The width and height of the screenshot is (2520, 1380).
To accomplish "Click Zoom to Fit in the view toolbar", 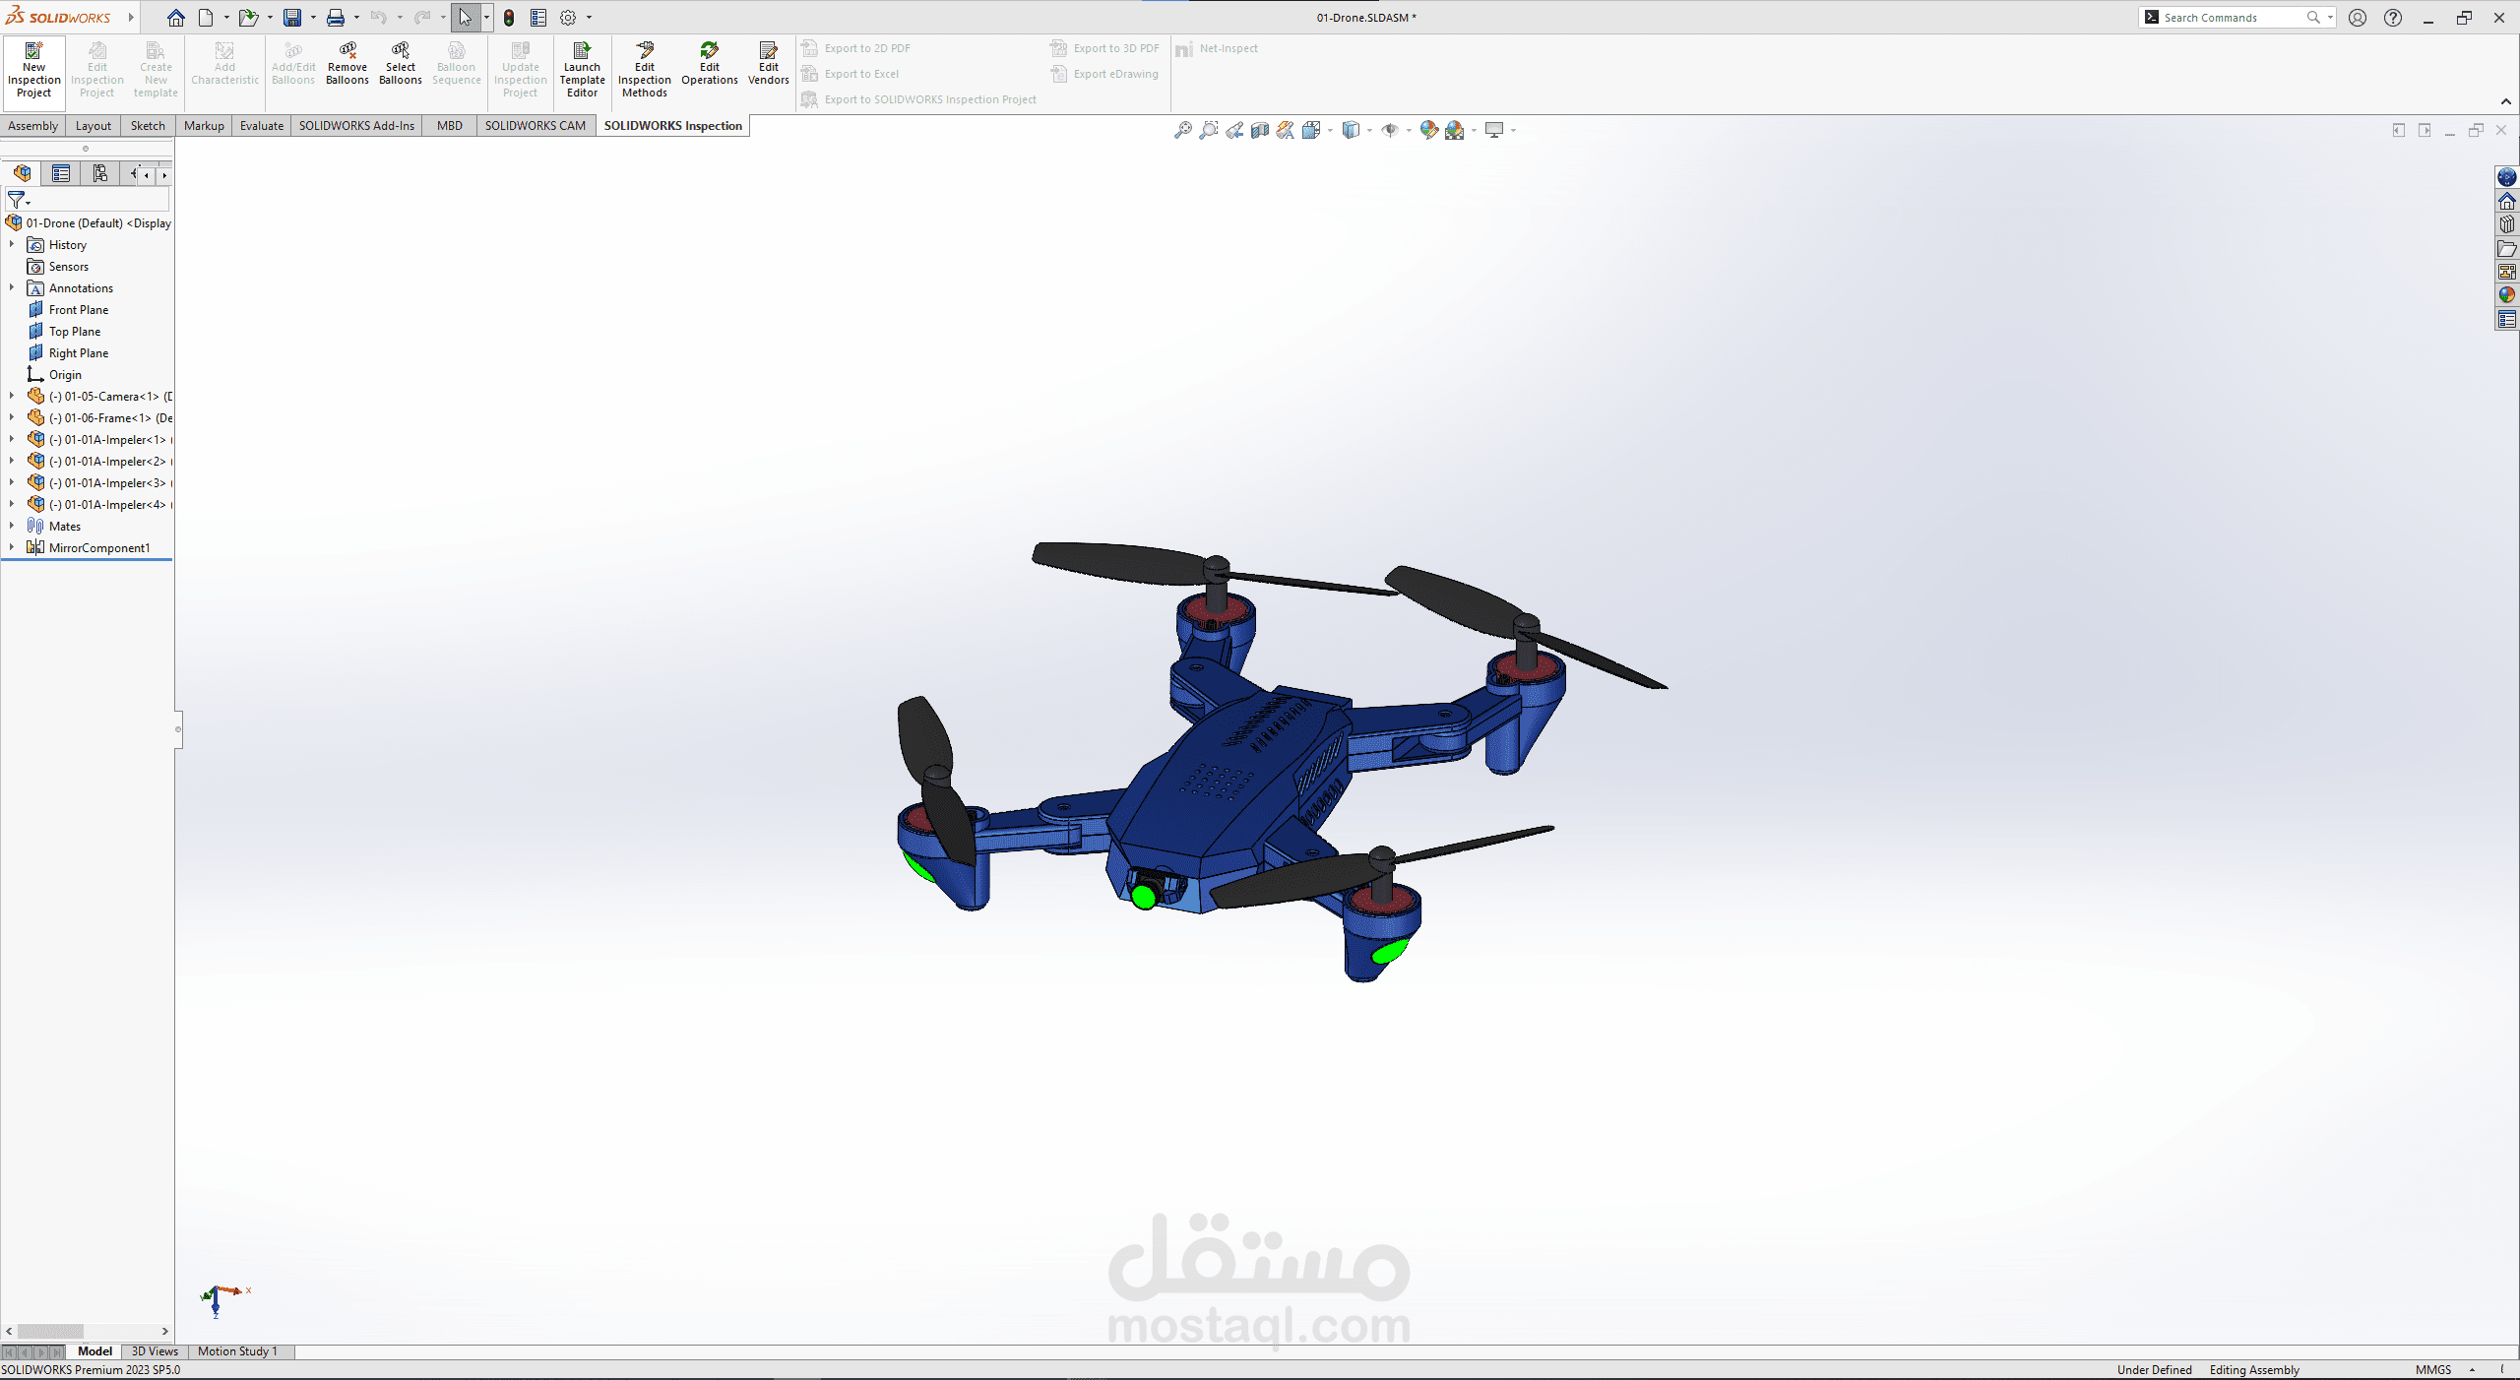I will [x=1183, y=130].
